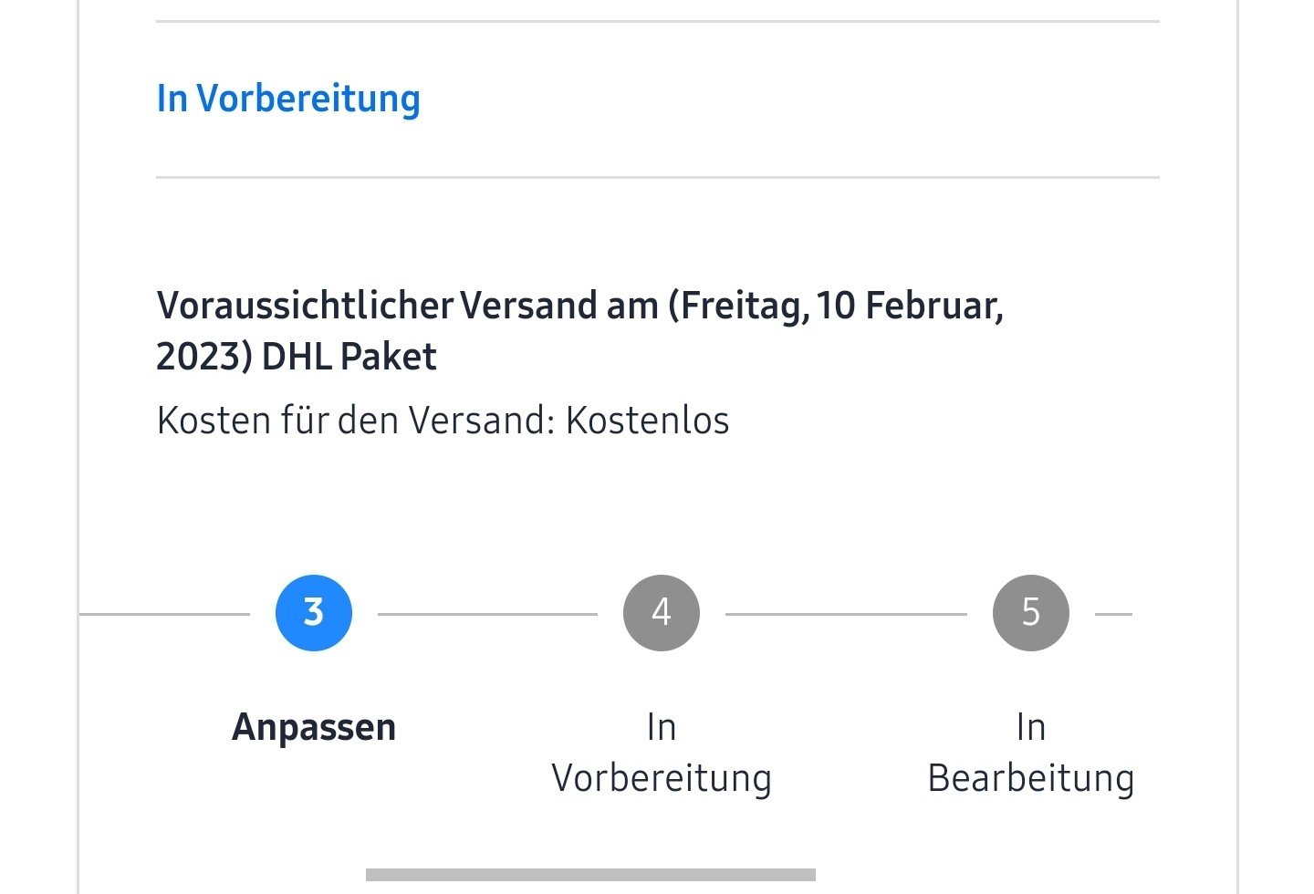Select the gray step 4 circle
The image size is (1314, 894).
(662, 613)
